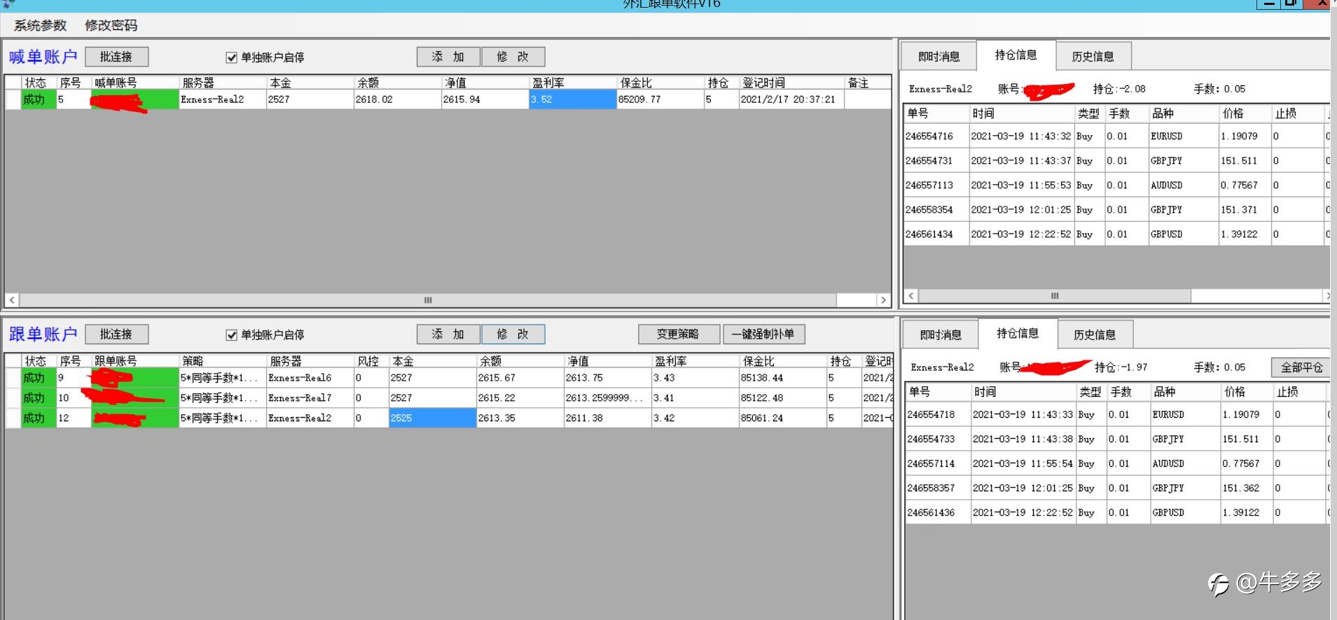
Task: Click left scroll arrow of upper 持仓 list
Action: (x=910, y=296)
